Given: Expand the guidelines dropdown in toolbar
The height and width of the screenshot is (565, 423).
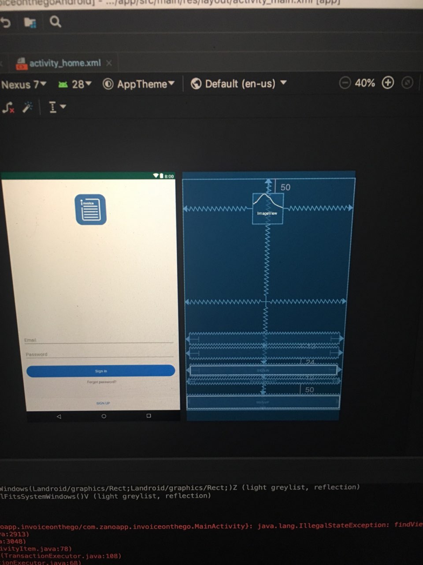Looking at the screenshot, I should 57,107.
